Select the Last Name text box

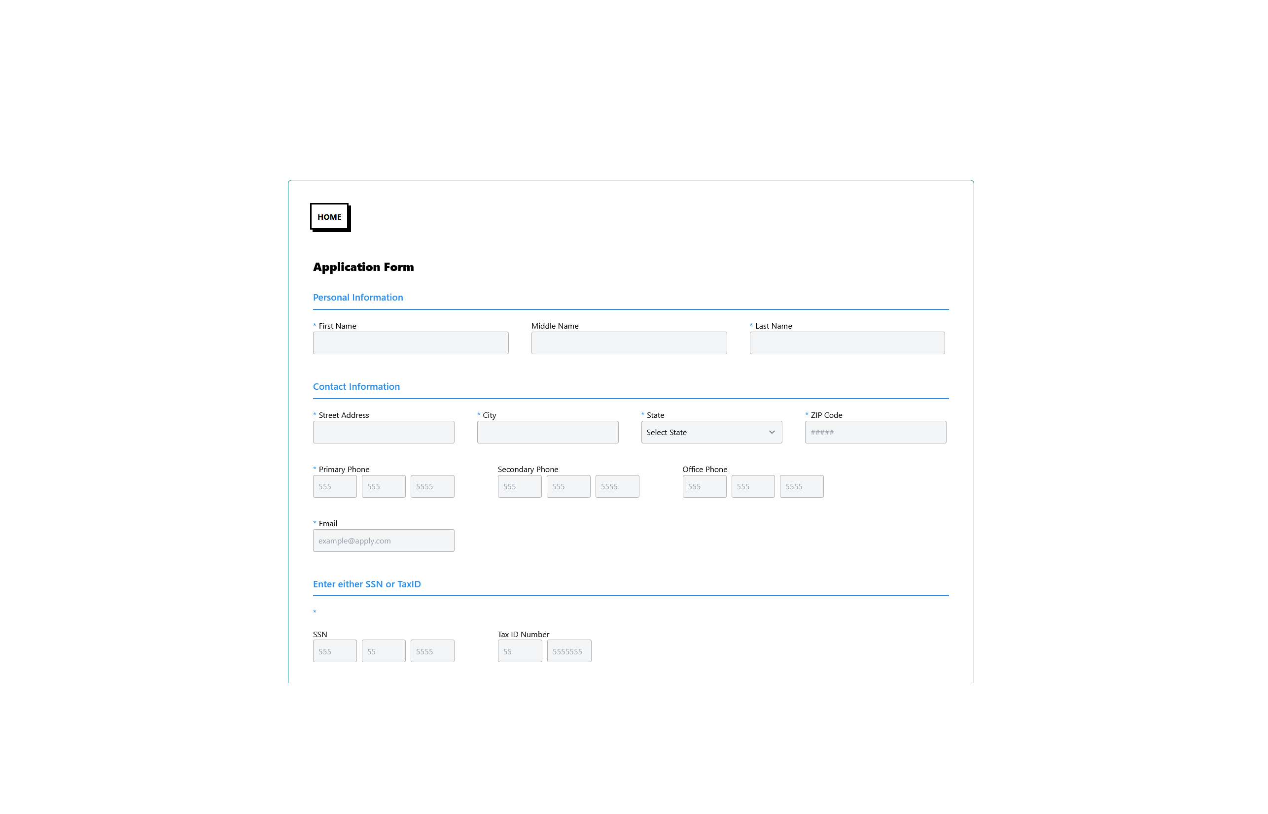click(x=846, y=343)
